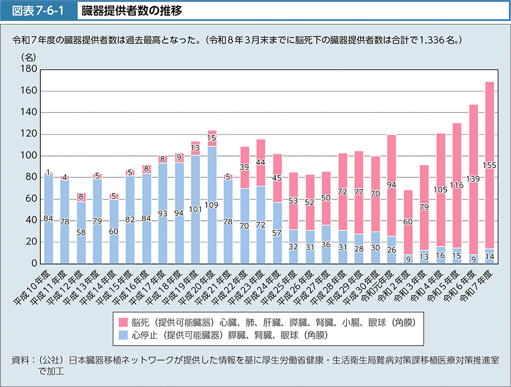Select the value 139 on 令和6年度 bar
This screenshot has width=511, height=387.
coord(473,179)
